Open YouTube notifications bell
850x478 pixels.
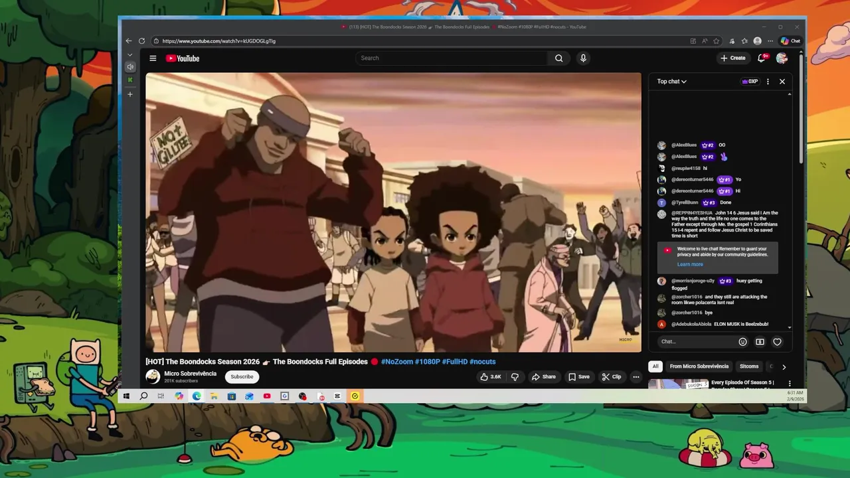click(x=762, y=58)
